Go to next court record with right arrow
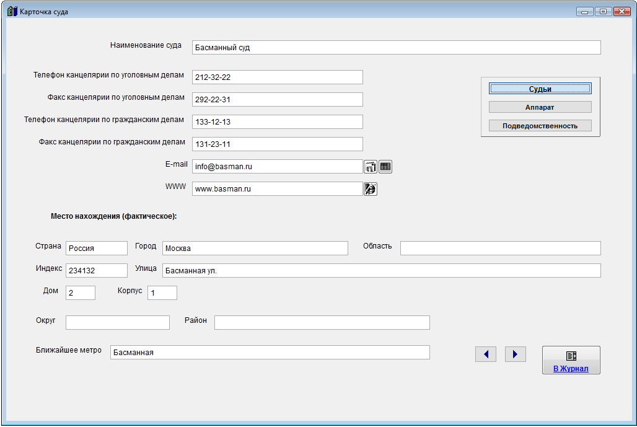 (515, 354)
